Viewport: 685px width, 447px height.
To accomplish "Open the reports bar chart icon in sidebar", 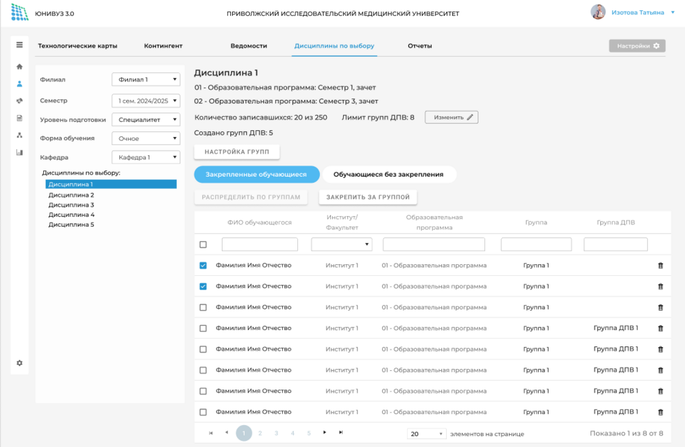I will [x=20, y=149].
